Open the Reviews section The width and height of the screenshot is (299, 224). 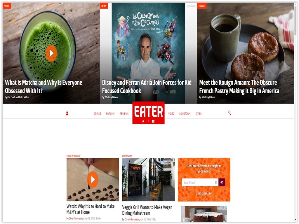[x=124, y=114]
